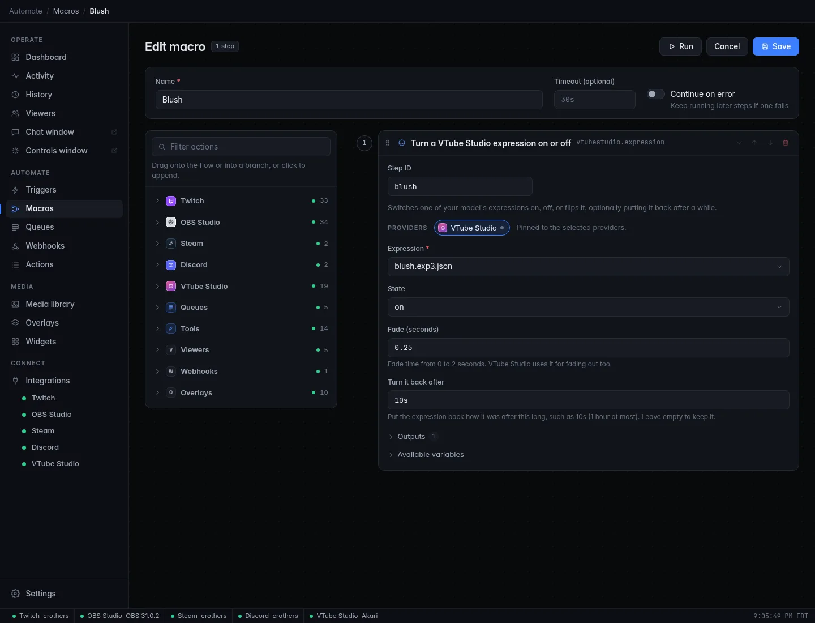The width and height of the screenshot is (815, 623).
Task: Open Triggers in sidebar
Action: [x=64, y=190]
